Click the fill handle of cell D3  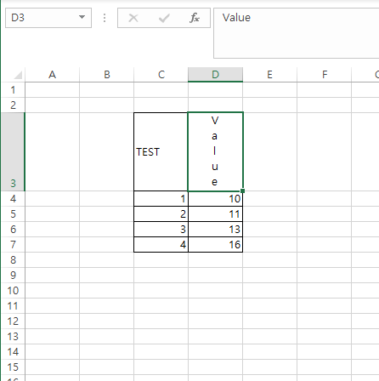242,191
